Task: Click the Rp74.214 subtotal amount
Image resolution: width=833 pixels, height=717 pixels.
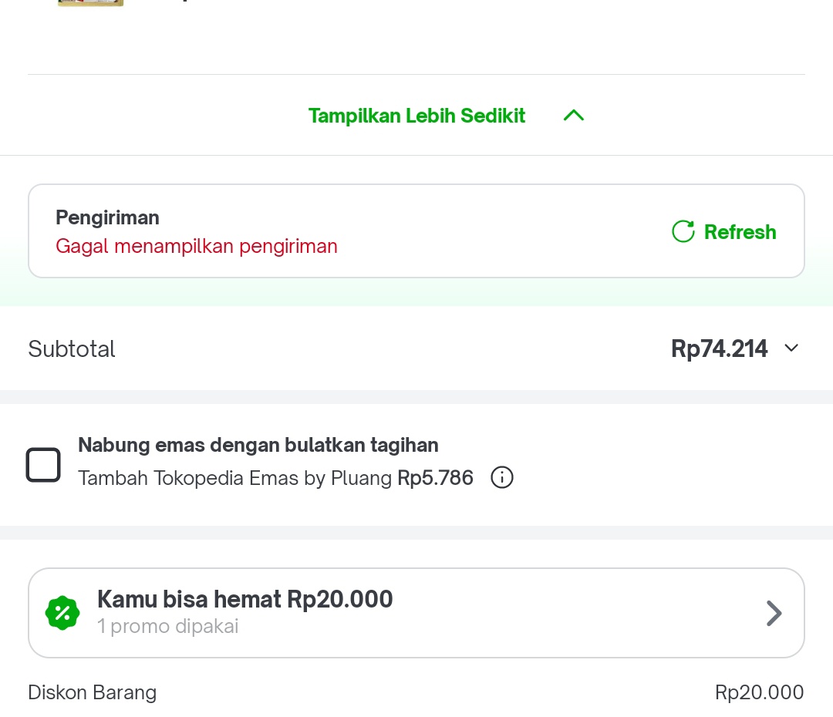Action: (x=719, y=349)
